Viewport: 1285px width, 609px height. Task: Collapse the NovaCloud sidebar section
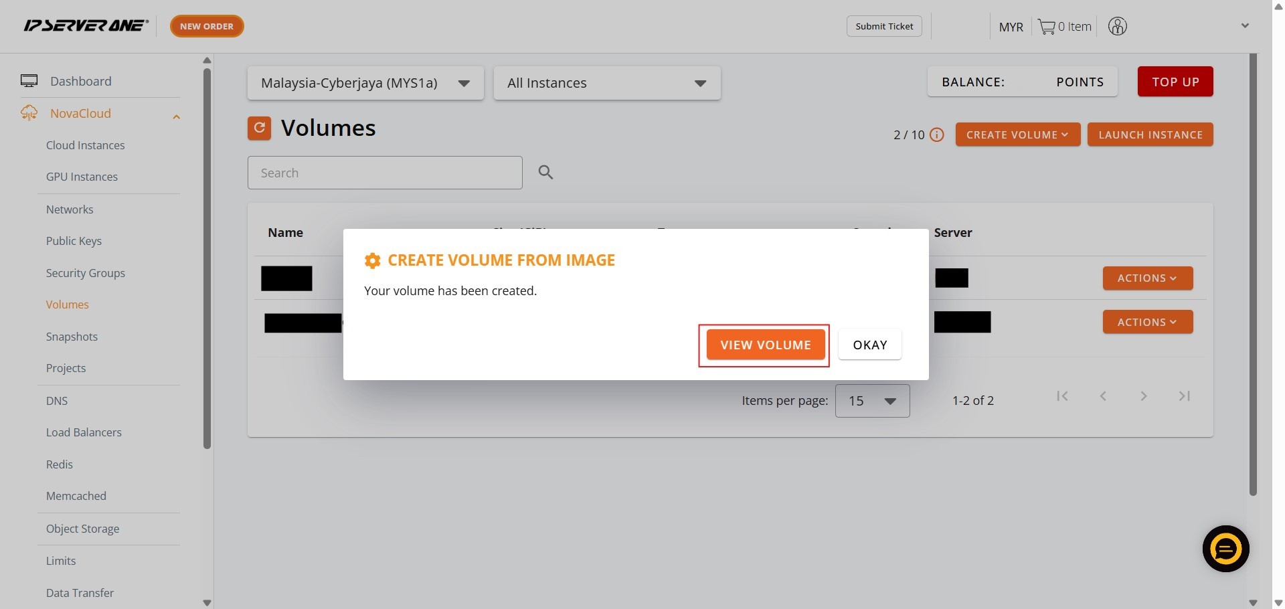[x=176, y=116]
